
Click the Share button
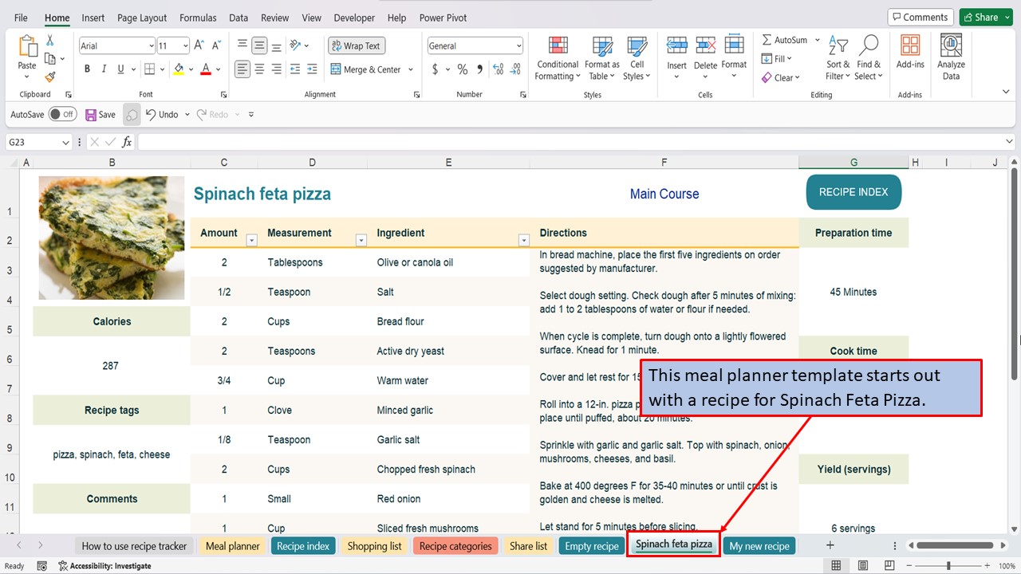click(985, 16)
